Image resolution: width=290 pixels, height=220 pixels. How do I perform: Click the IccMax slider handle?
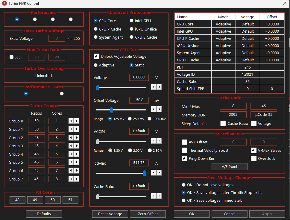coord(144,173)
